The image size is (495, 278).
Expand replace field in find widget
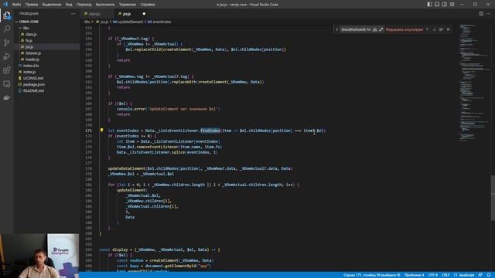tap(337, 29)
